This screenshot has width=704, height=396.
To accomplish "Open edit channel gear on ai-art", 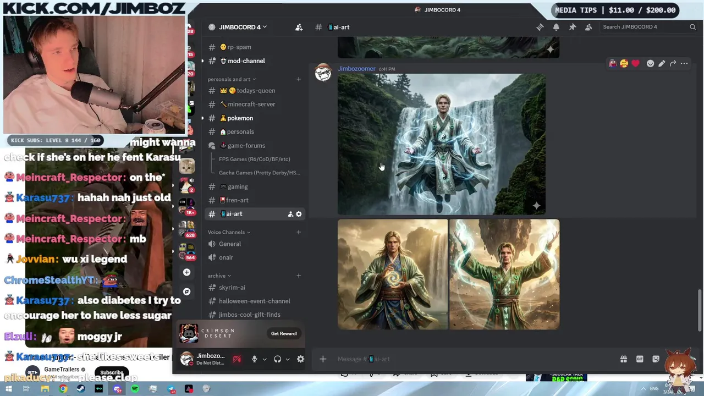I will 299,214.
